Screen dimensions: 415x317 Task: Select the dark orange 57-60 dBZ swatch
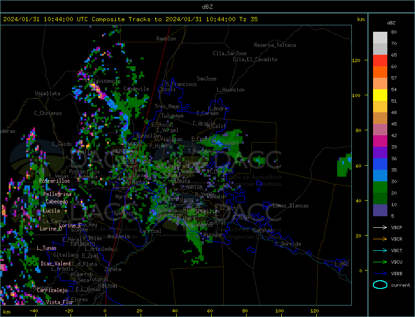tap(380, 72)
